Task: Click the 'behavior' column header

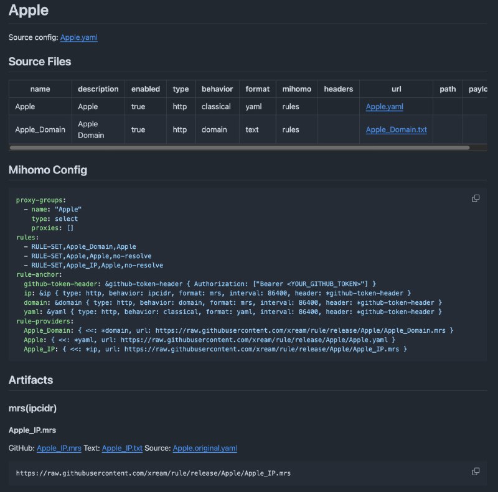Action: (217, 89)
